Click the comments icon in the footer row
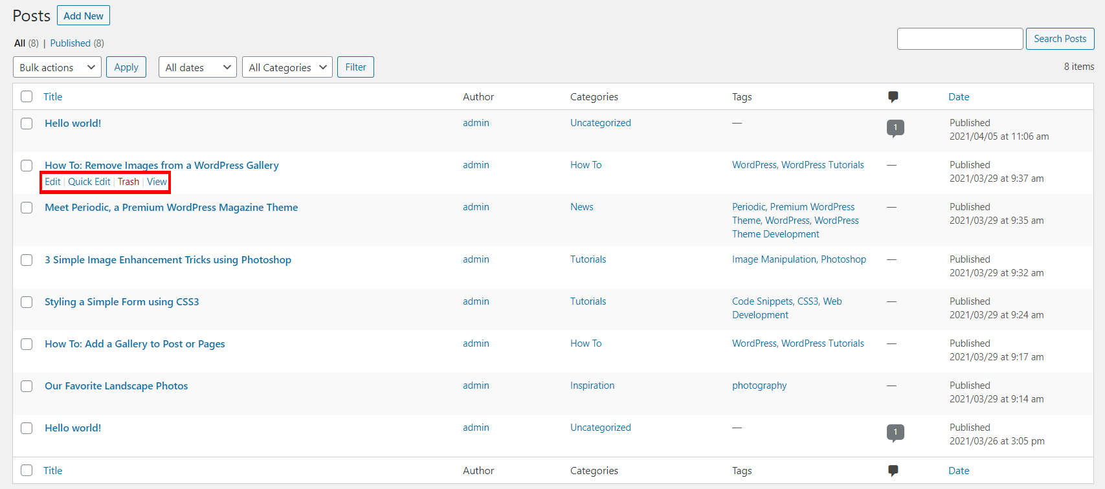 point(893,471)
